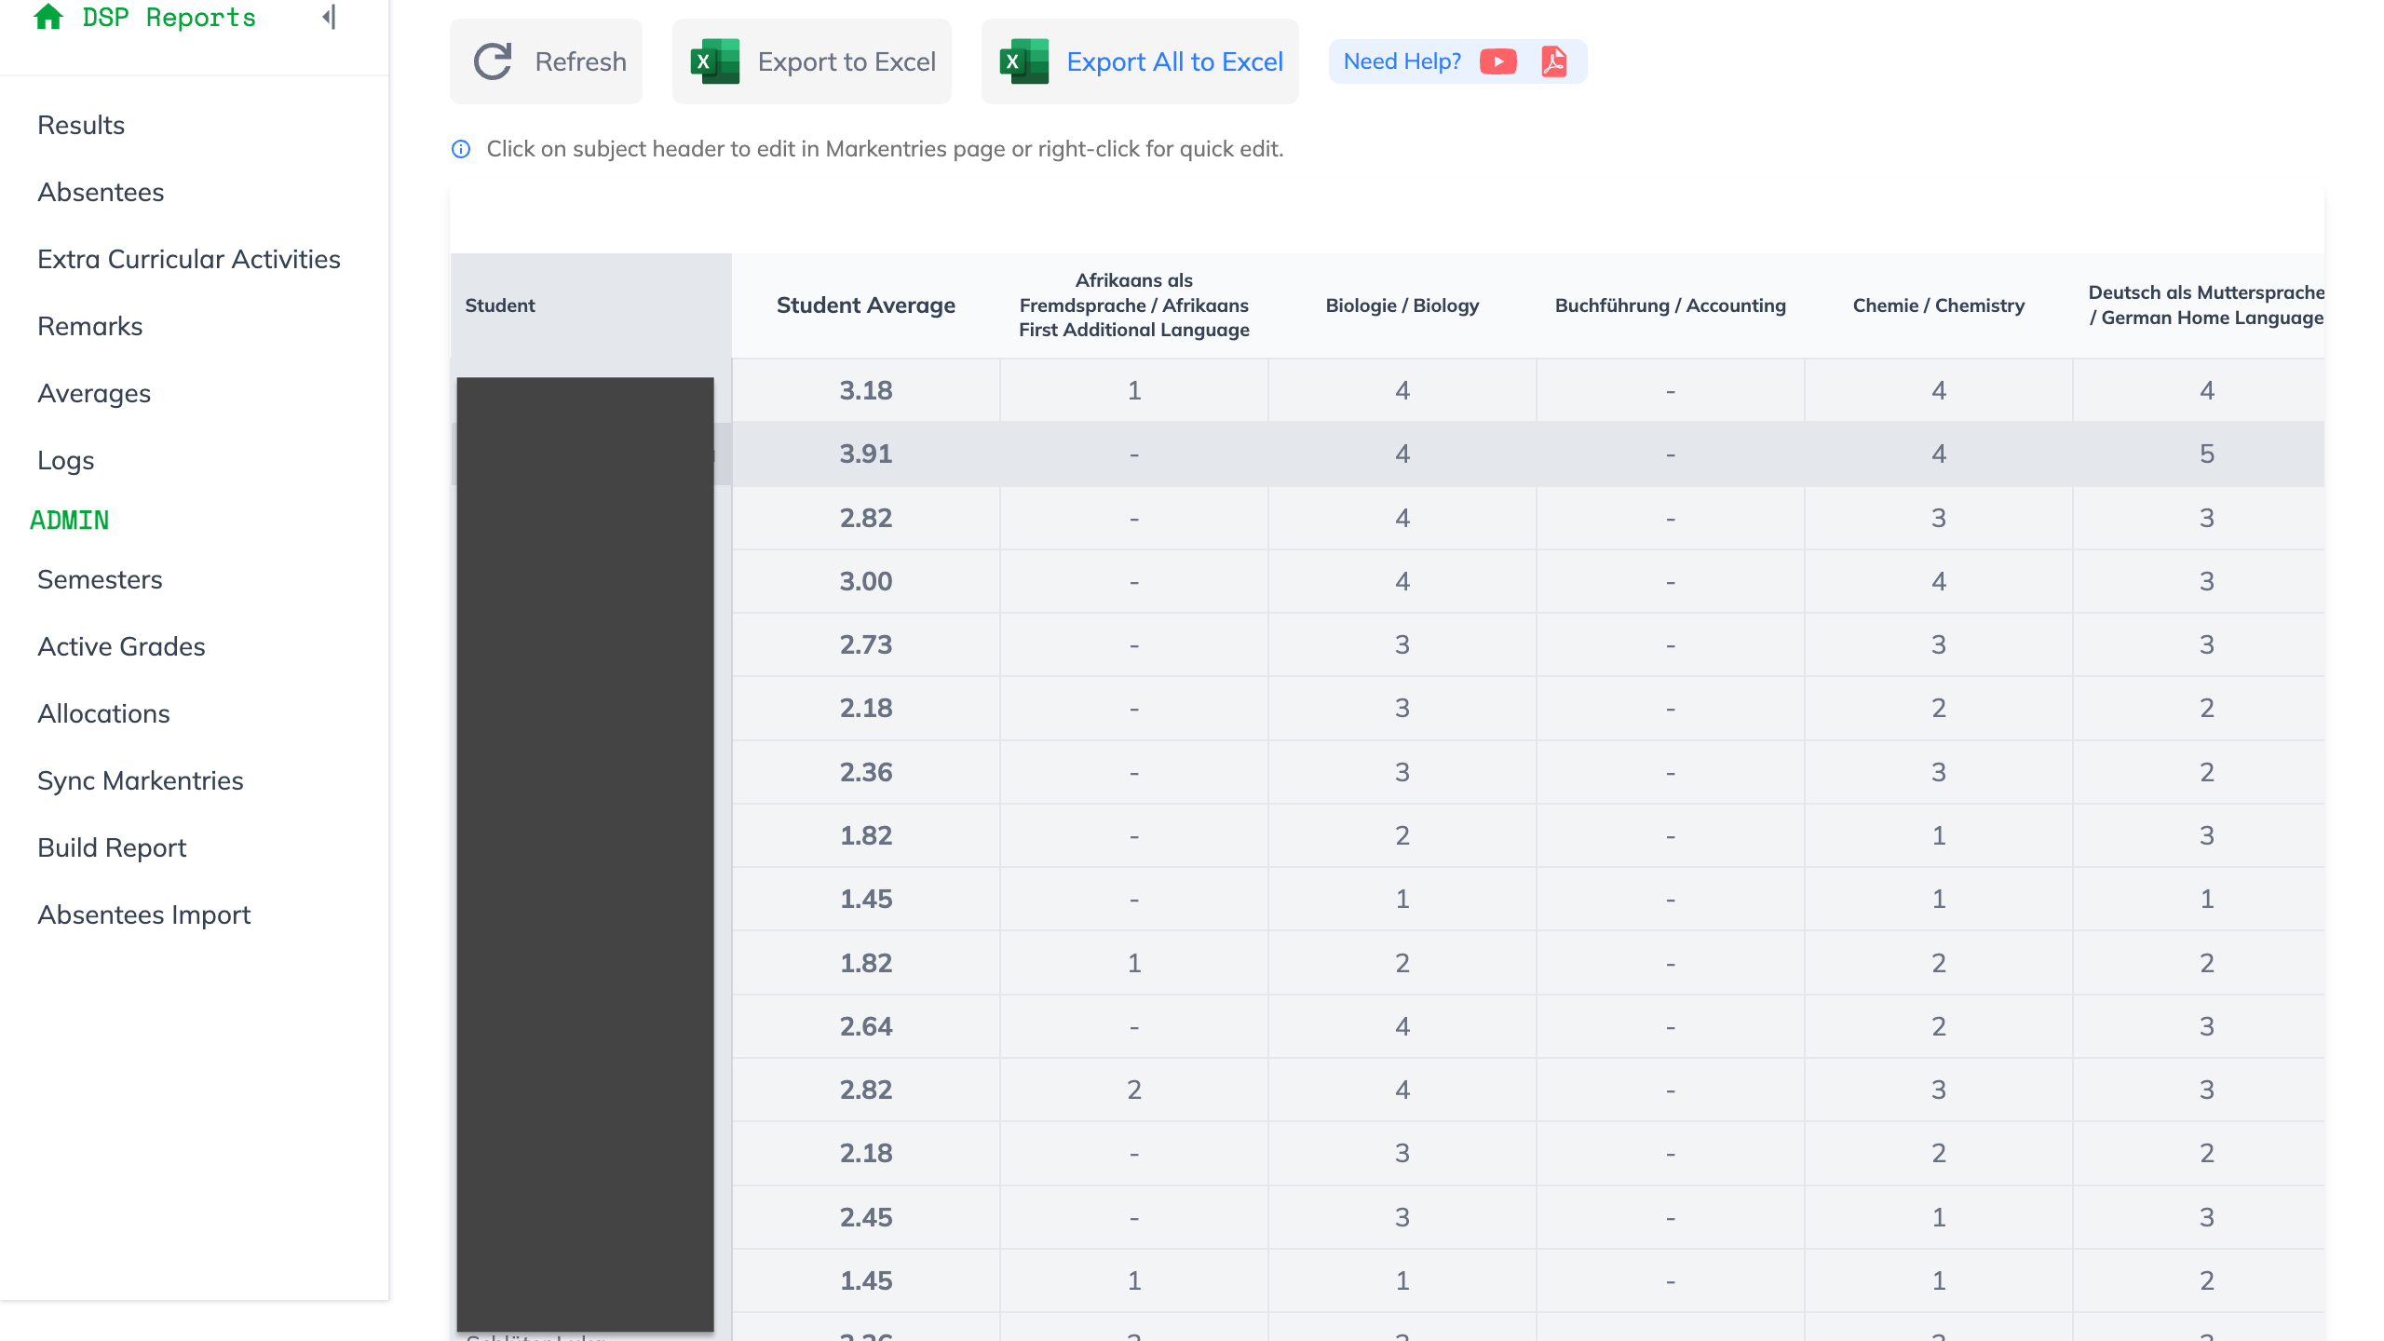
Task: Open the Chemie / Chemistry subject header
Action: pos(1937,305)
